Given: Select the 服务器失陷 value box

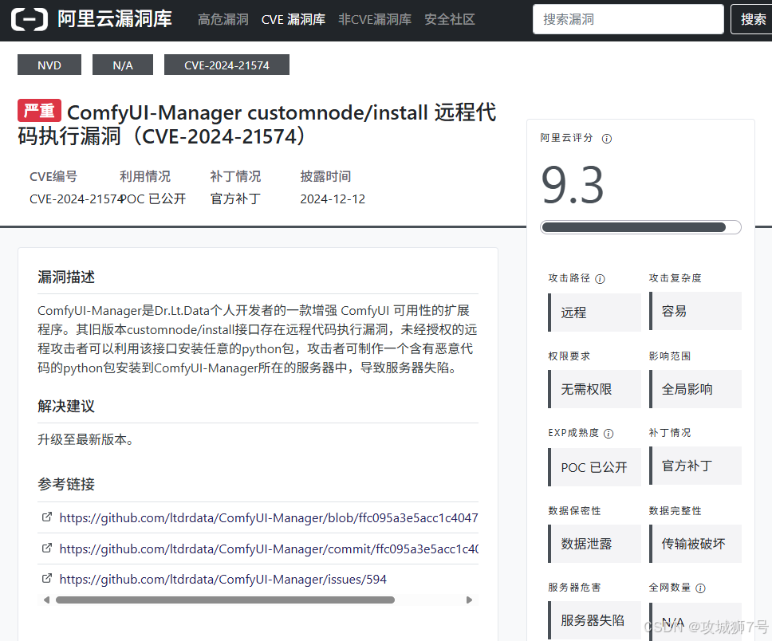Looking at the screenshot, I should (x=594, y=620).
